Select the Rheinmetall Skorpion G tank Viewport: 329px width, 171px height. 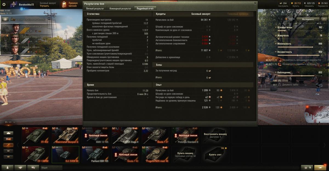[66, 135]
